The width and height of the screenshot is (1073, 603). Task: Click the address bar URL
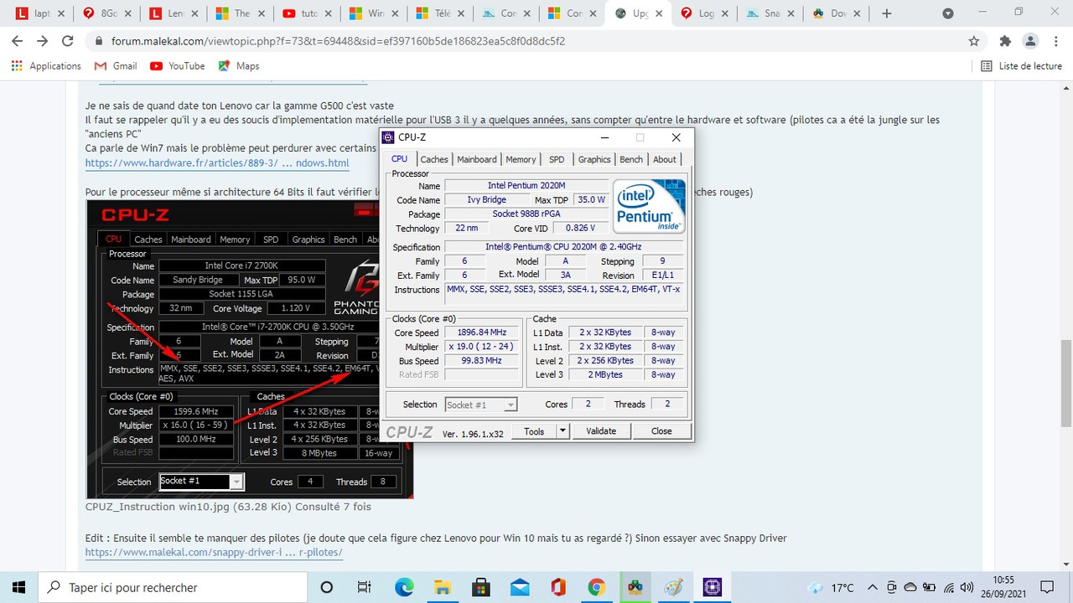tap(338, 41)
